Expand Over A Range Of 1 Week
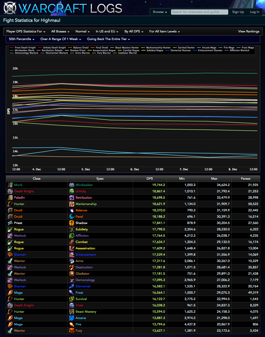 tap(61, 39)
